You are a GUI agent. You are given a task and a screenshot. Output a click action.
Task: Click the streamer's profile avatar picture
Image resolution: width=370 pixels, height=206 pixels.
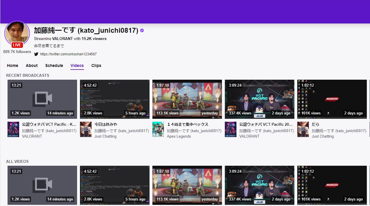click(x=17, y=32)
